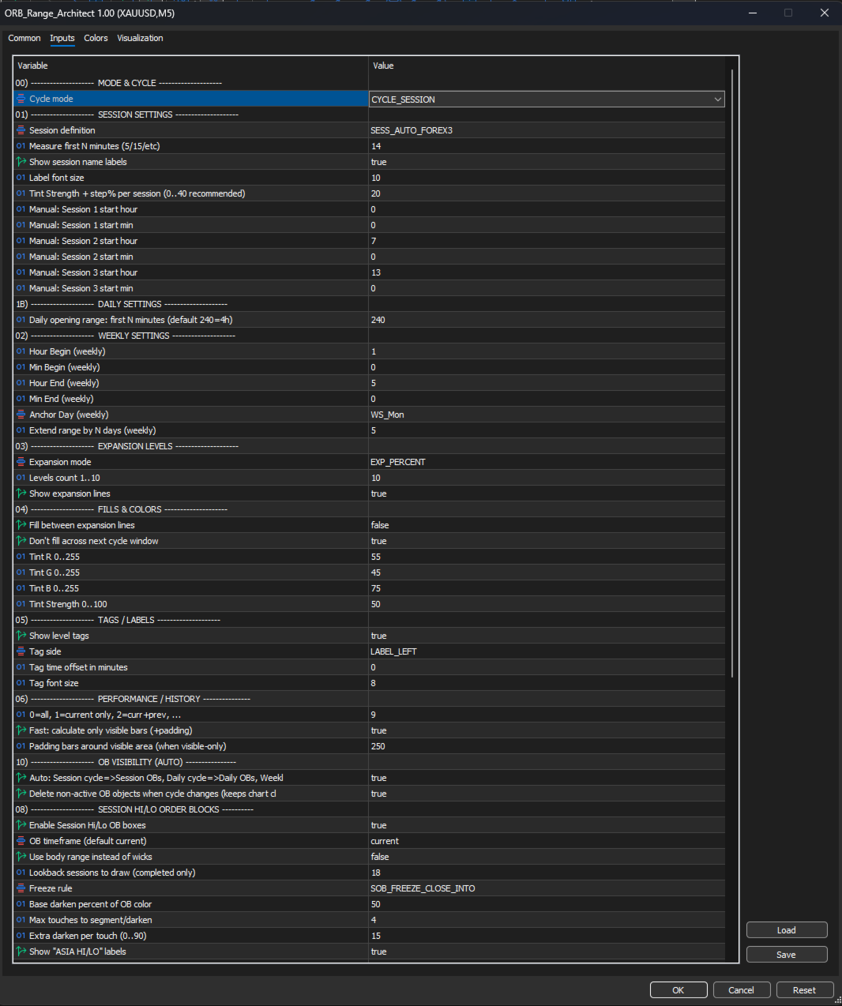Click integer icon beside Hour Begin (weekly)
The height and width of the screenshot is (1006, 842).
pos(21,351)
